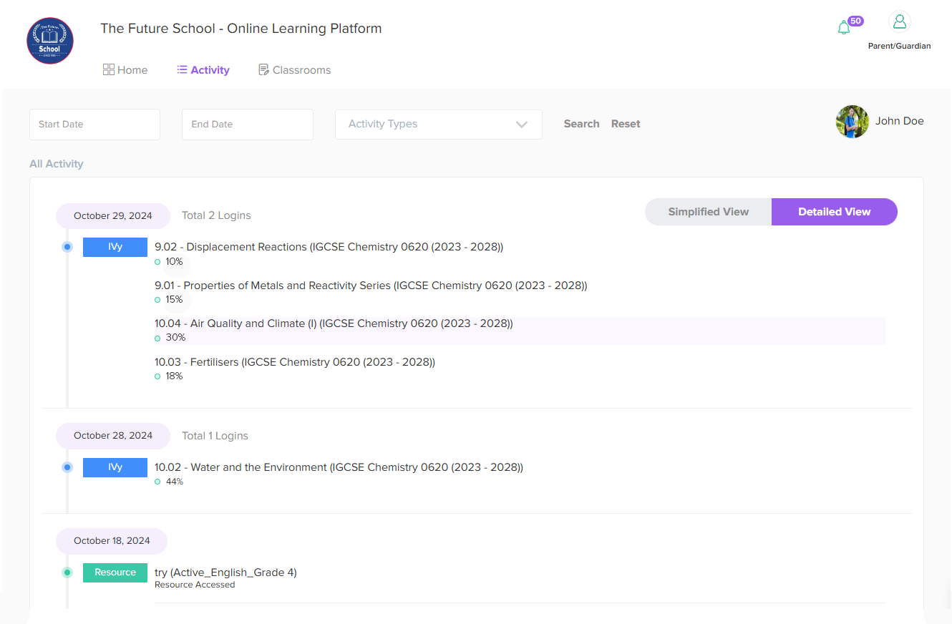Open the Home tab
Viewport: 952px width, 624px height.
pos(132,70)
